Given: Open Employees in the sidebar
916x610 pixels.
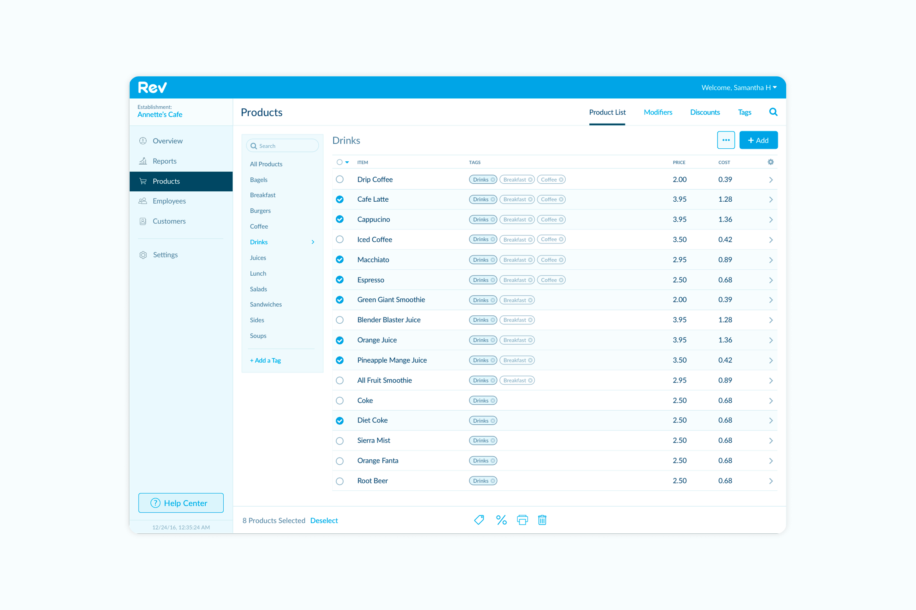Looking at the screenshot, I should point(181,201).
